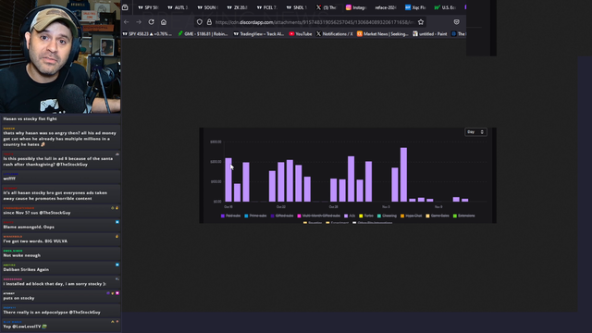Click the Instagram tab favicon
The image size is (592, 333).
[349, 7]
